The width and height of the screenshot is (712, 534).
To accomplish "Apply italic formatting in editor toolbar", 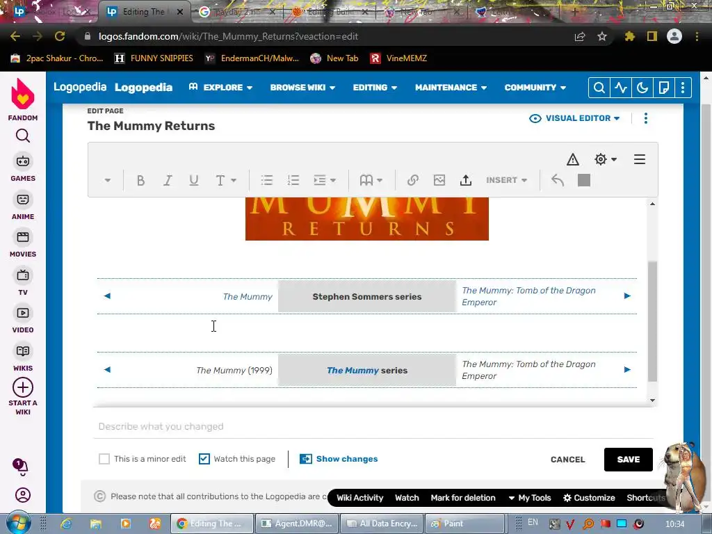I will tap(168, 180).
